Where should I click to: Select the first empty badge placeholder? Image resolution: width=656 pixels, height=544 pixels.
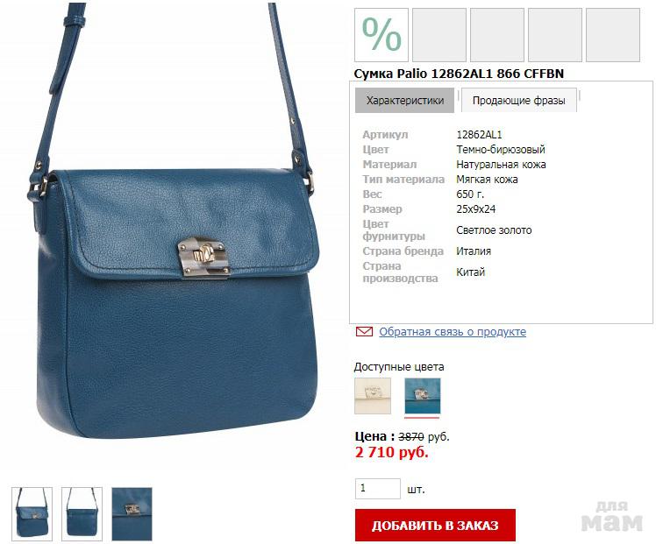[x=439, y=35]
